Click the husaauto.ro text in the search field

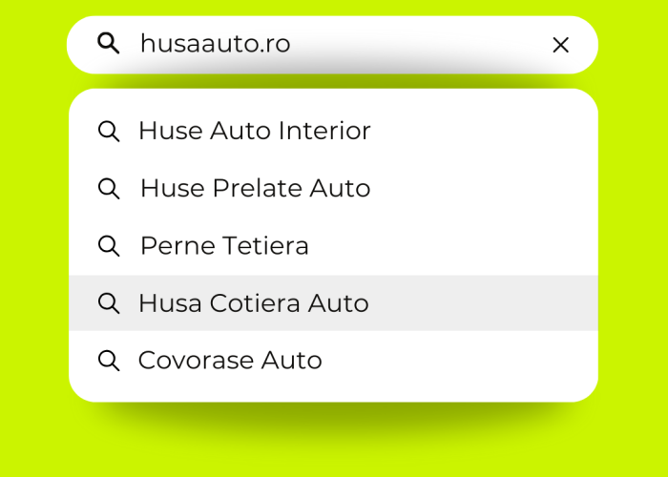click(215, 44)
